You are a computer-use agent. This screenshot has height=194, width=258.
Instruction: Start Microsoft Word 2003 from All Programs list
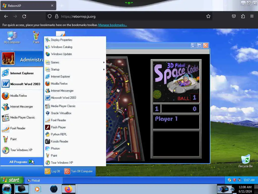(x=75, y=98)
